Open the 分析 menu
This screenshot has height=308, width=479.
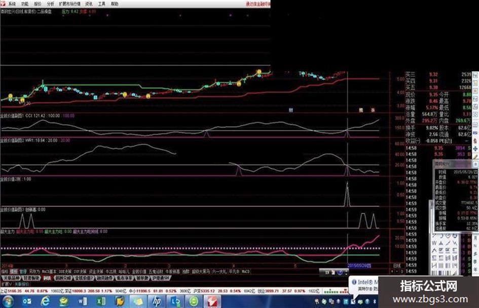click(50, 4)
